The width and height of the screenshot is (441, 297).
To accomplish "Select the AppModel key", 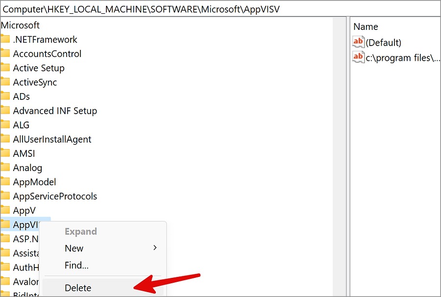I will pyautogui.click(x=34, y=182).
